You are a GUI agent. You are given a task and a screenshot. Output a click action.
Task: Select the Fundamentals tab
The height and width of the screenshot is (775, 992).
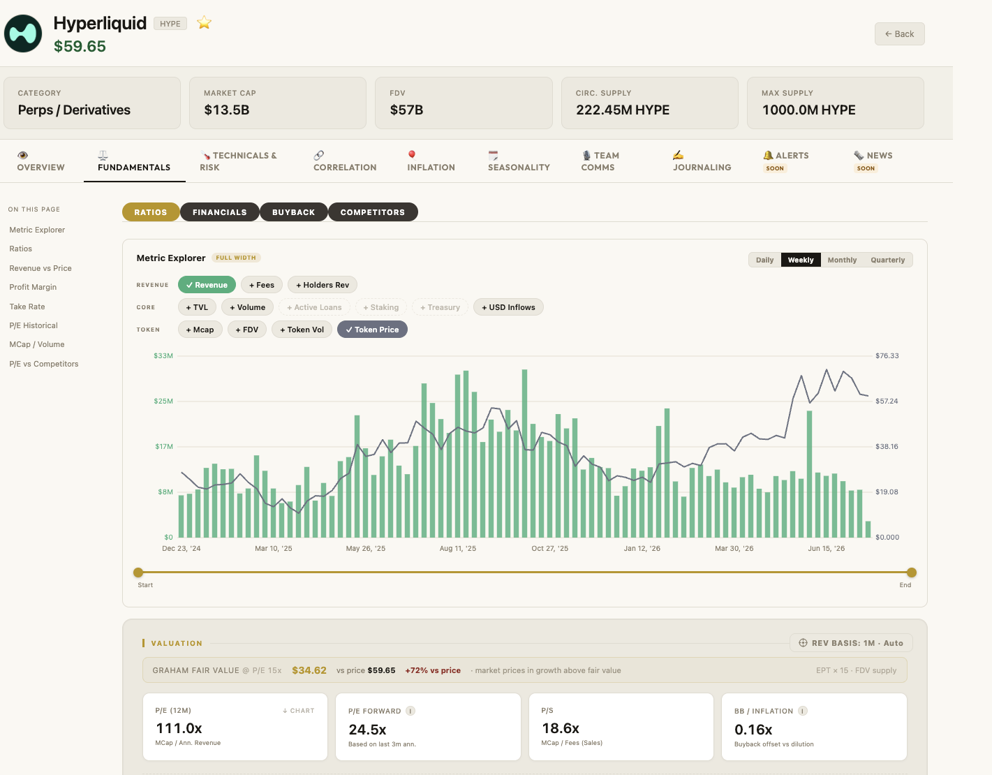[x=134, y=161]
